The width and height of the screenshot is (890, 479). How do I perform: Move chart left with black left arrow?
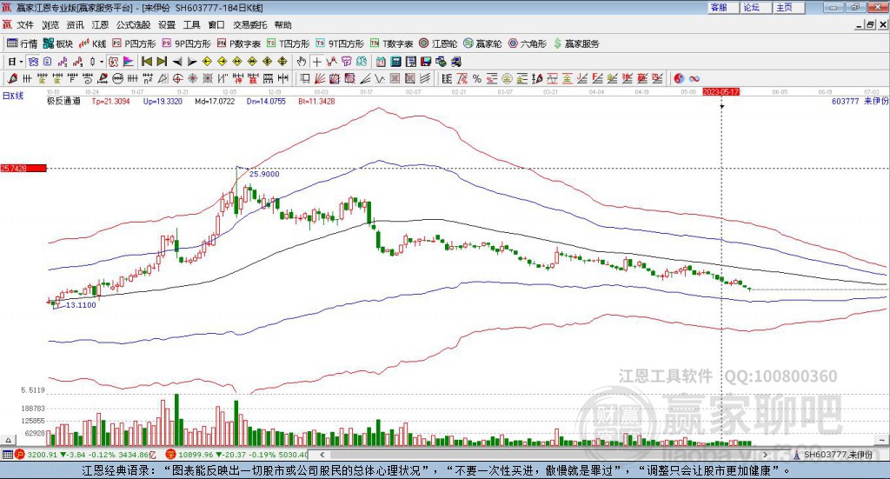click(177, 62)
